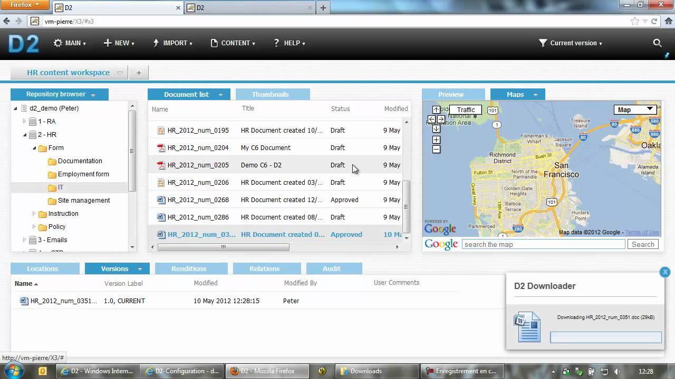This screenshot has height=379, width=675.
Task: Open the Terms of Use link
Action: pyautogui.click(x=642, y=232)
